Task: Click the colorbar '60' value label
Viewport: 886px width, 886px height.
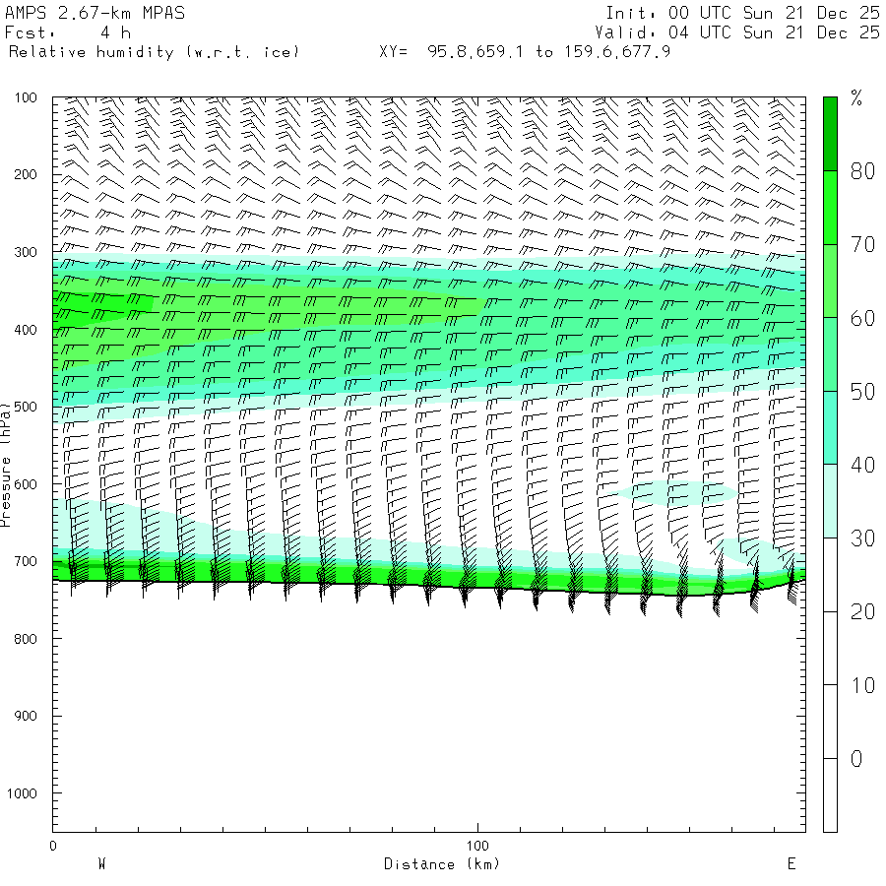Action: (x=862, y=318)
